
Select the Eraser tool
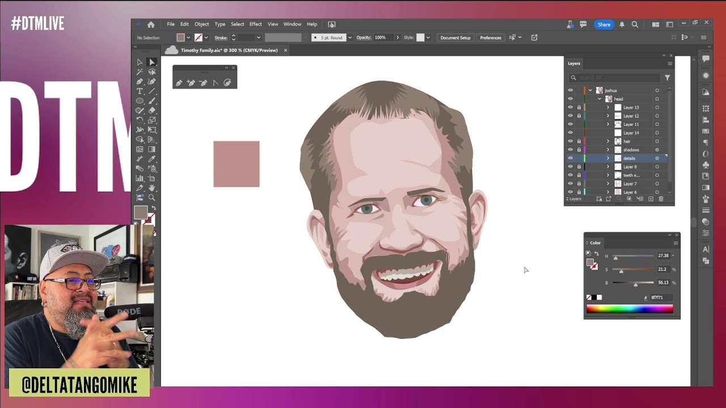click(x=152, y=110)
